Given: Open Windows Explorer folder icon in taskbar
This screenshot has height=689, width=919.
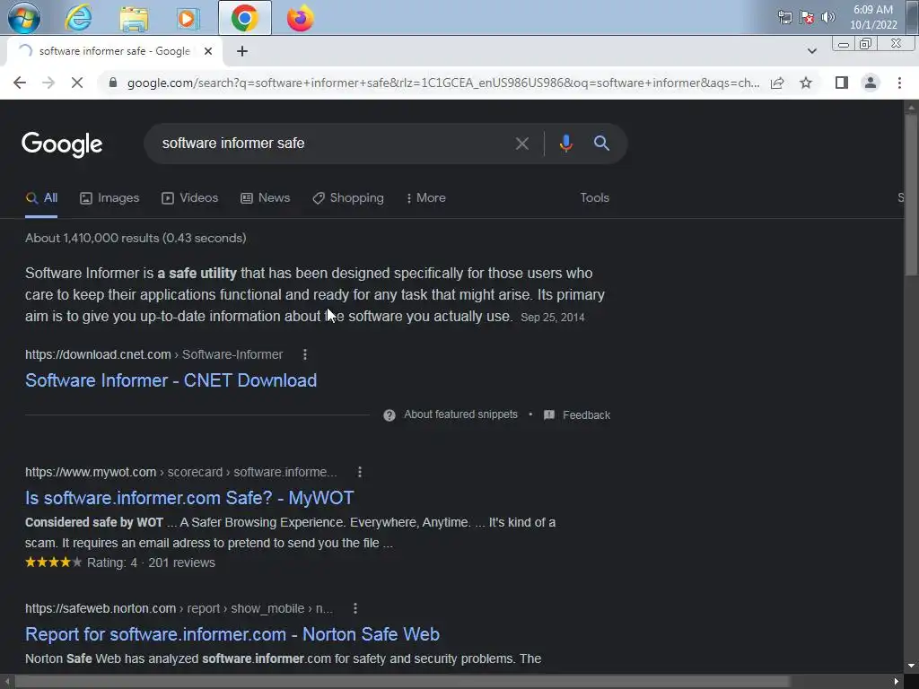Looking at the screenshot, I should (134, 18).
